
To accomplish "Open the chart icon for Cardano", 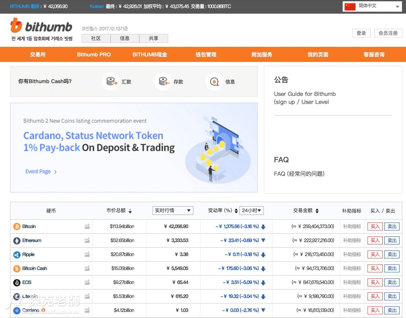I will (x=87, y=310).
